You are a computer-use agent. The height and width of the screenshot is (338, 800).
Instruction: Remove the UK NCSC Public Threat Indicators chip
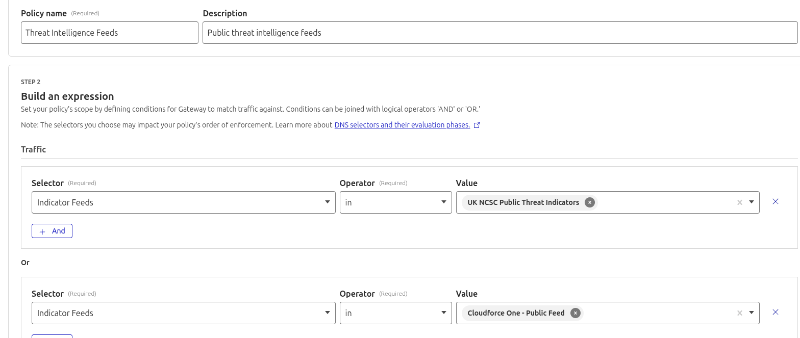point(590,202)
